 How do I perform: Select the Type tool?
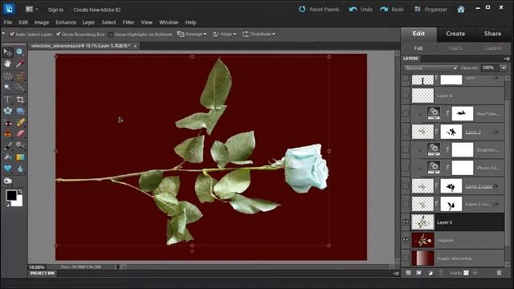7,100
